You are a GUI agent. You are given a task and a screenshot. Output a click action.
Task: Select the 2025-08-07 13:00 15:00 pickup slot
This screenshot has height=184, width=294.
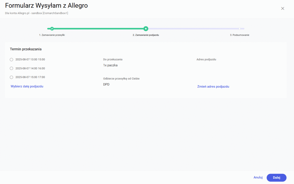11,60
